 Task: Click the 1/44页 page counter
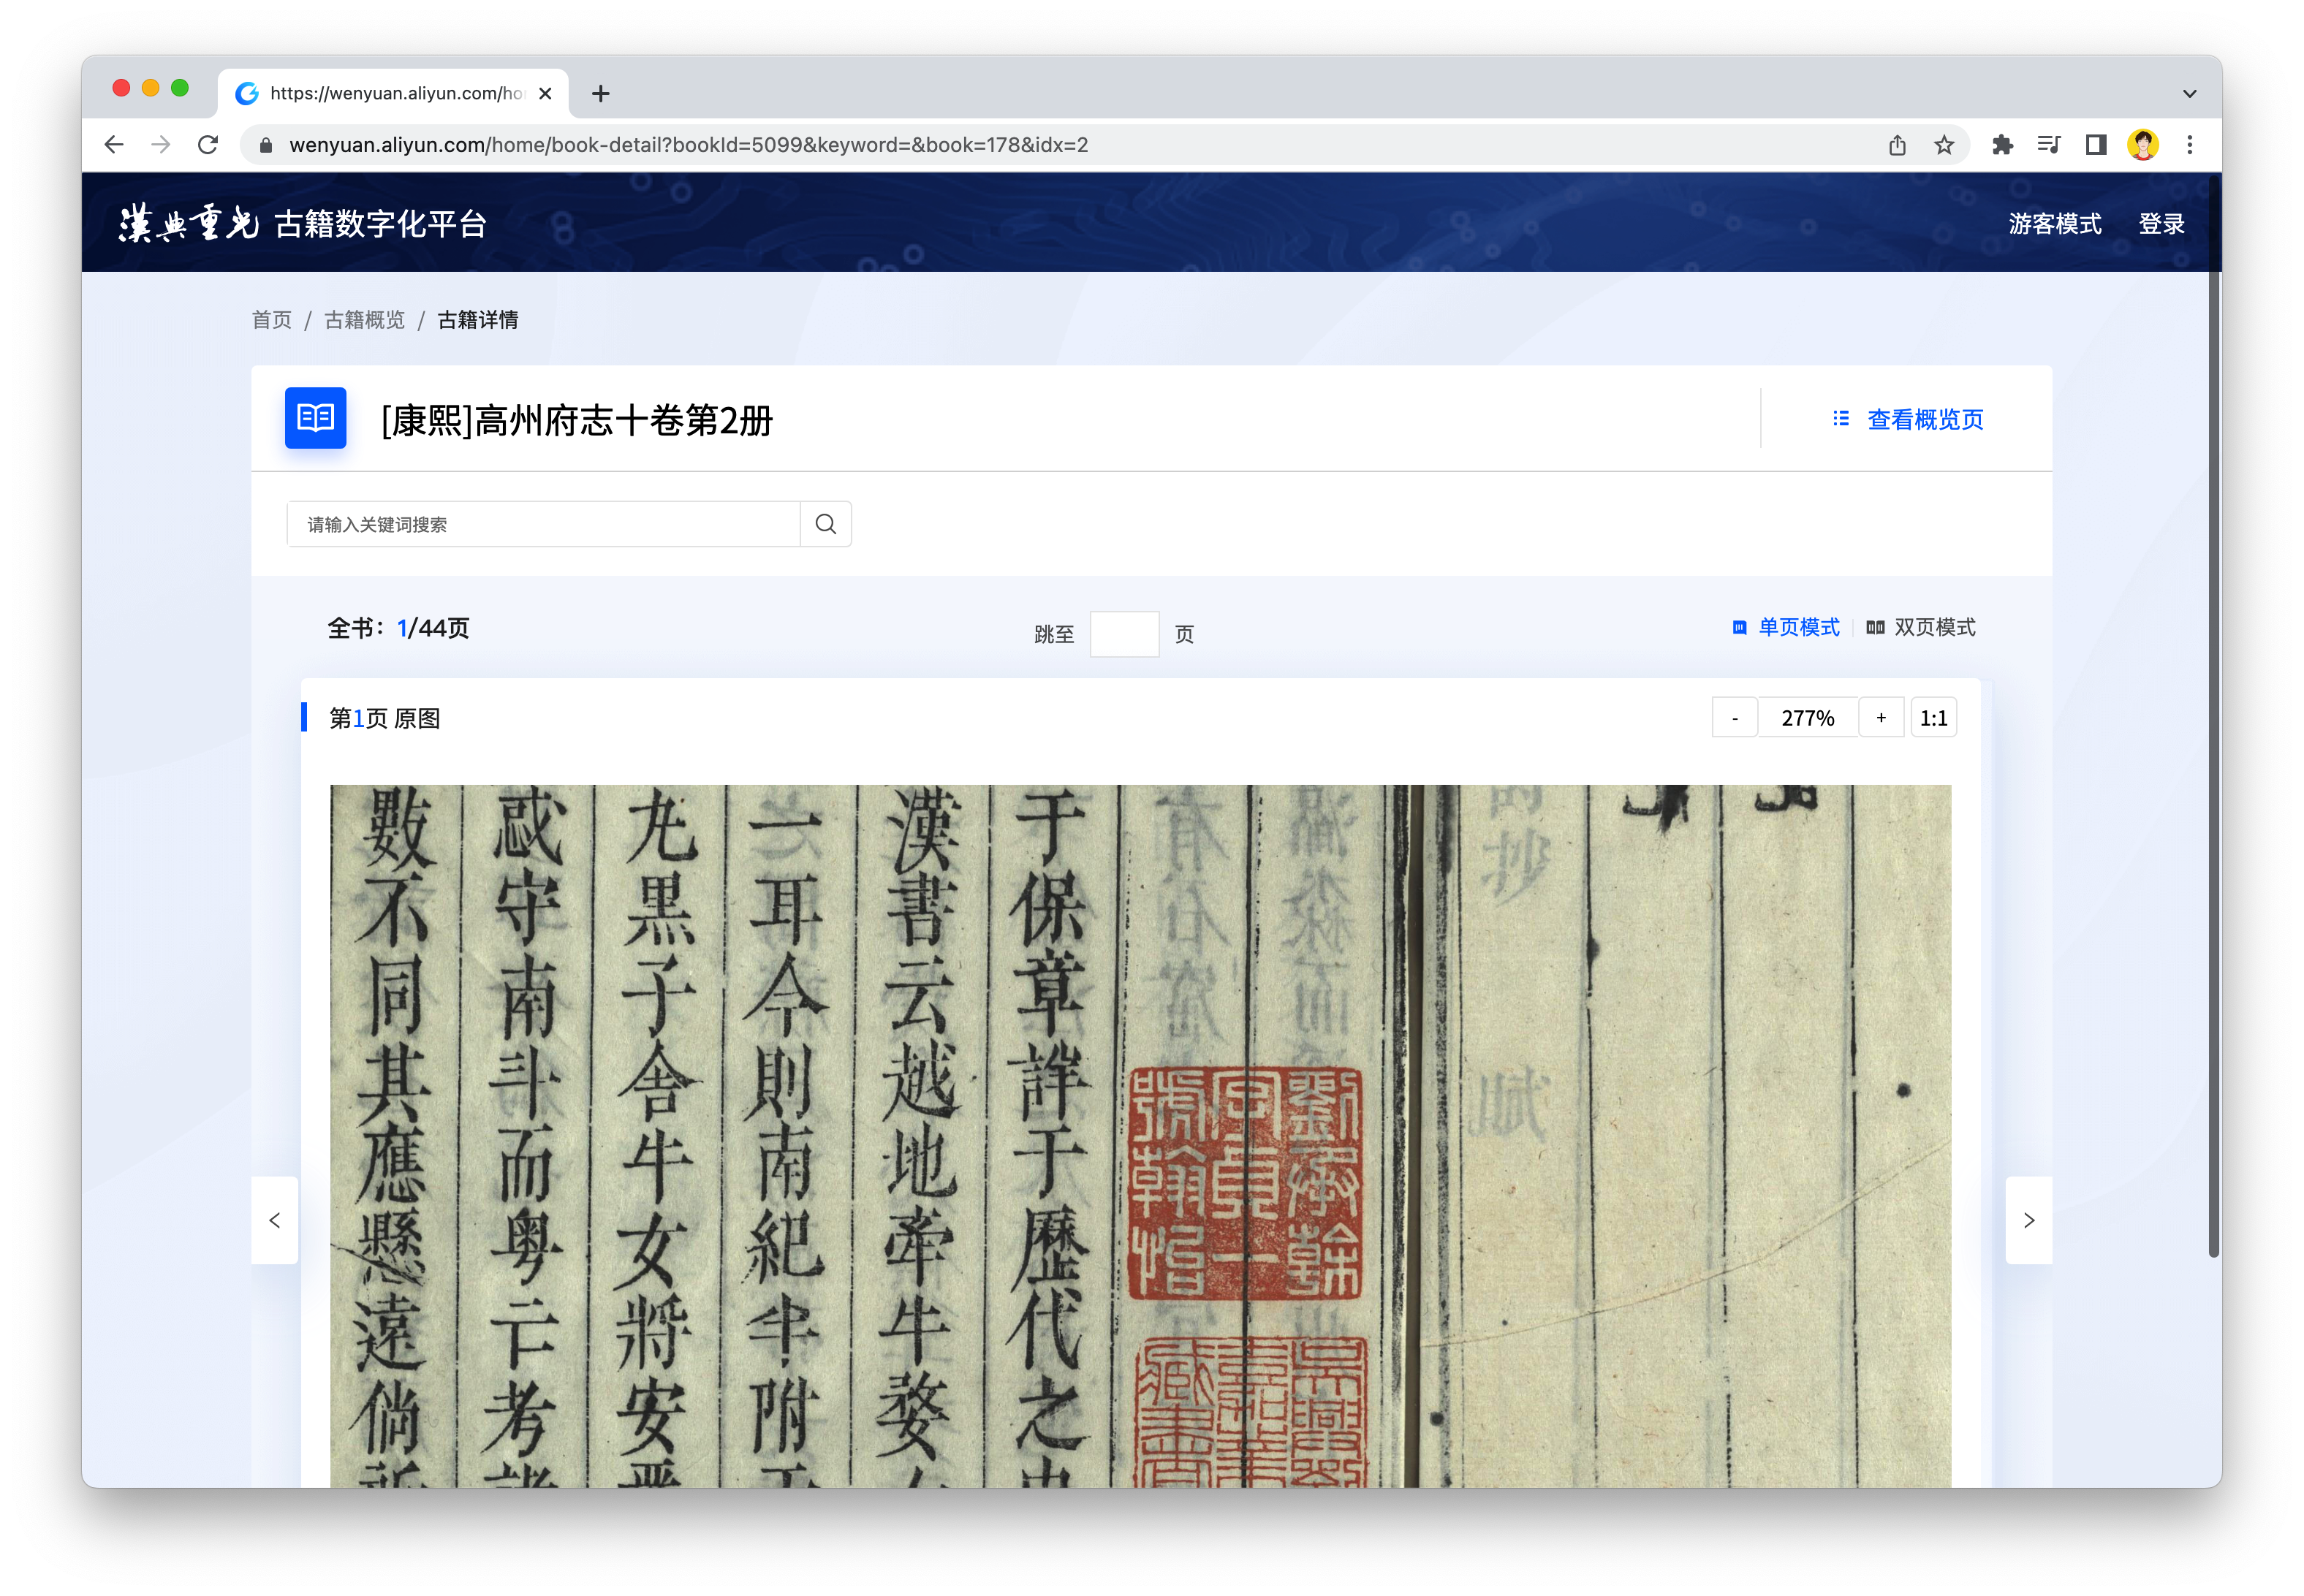click(433, 628)
